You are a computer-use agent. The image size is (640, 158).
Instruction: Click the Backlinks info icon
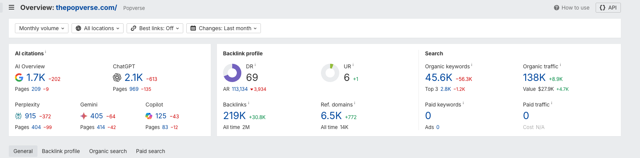249,103
